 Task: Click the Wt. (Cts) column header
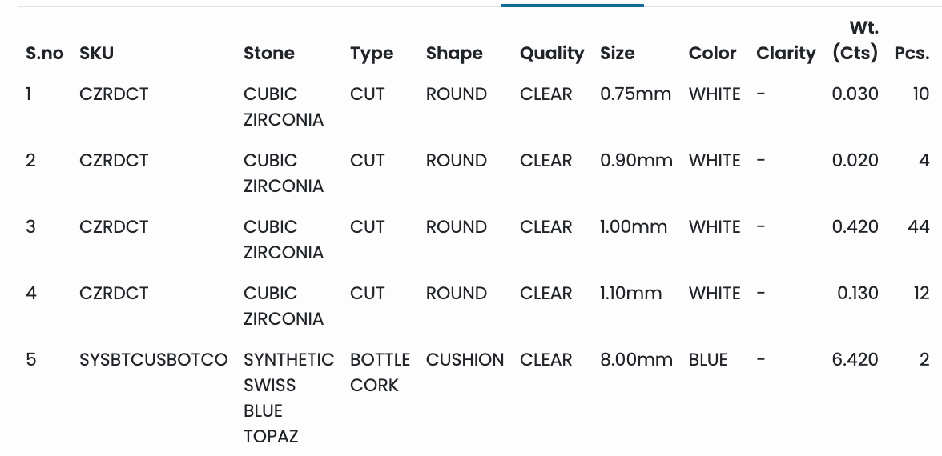tap(855, 42)
